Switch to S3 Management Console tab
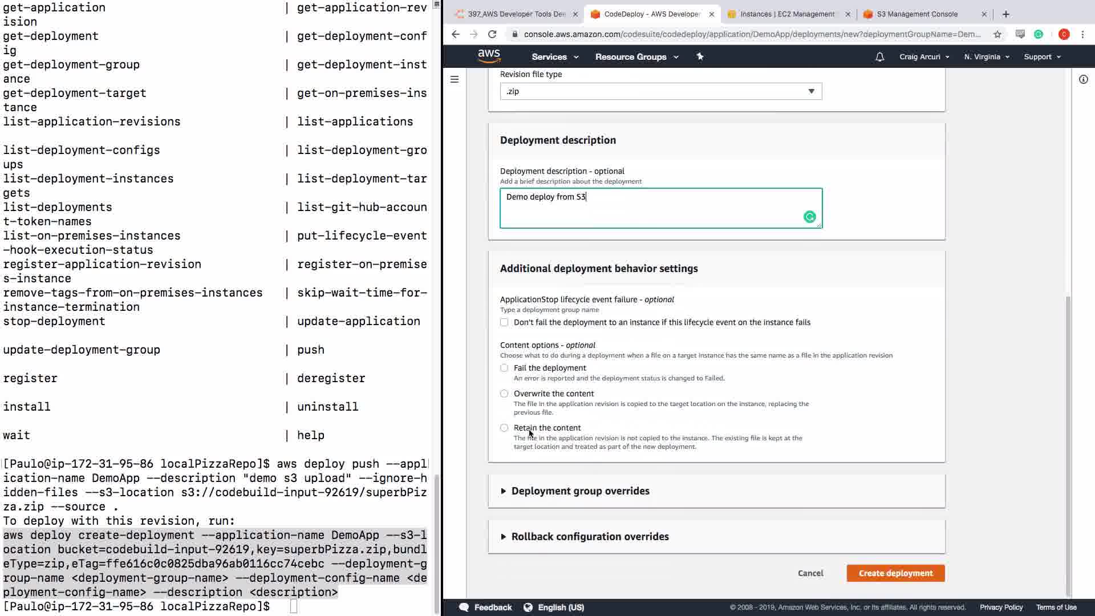This screenshot has width=1095, height=616. coord(916,14)
